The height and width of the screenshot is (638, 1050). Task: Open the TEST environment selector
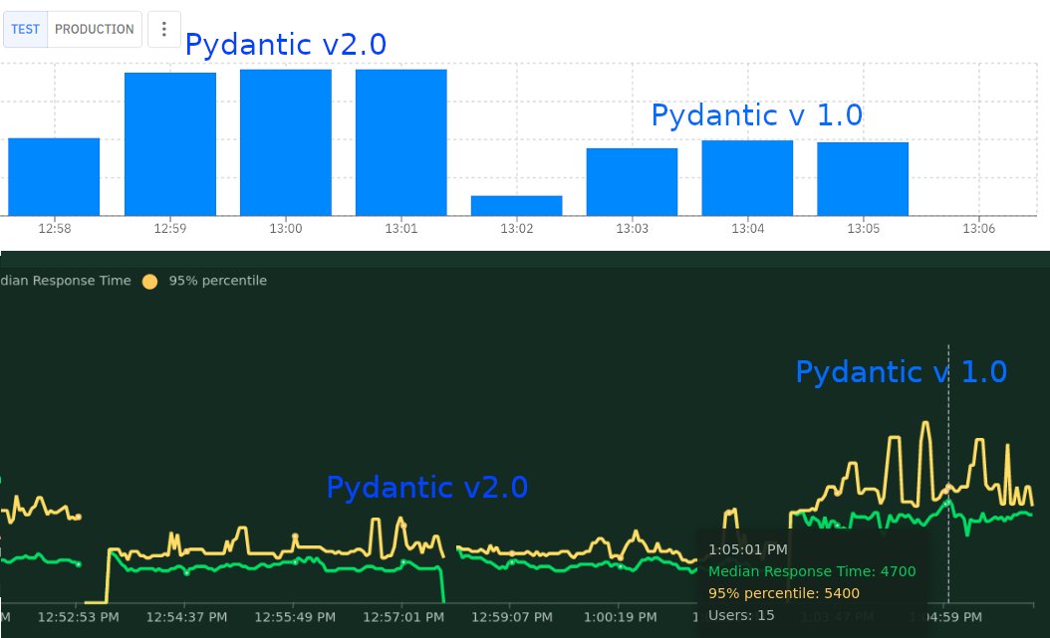coord(25,29)
